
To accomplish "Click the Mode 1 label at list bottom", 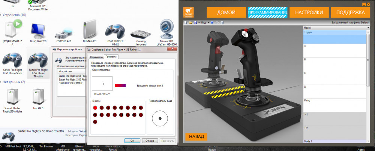I will [308, 141].
